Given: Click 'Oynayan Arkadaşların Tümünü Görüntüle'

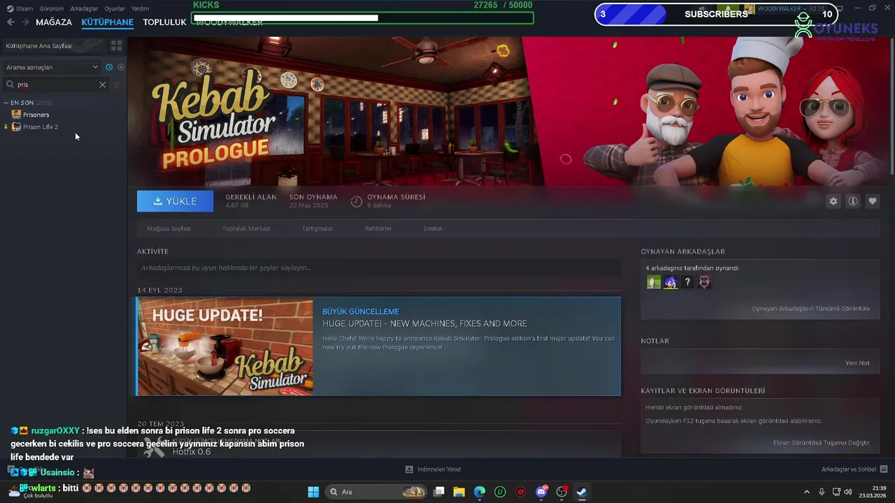Looking at the screenshot, I should (x=811, y=308).
